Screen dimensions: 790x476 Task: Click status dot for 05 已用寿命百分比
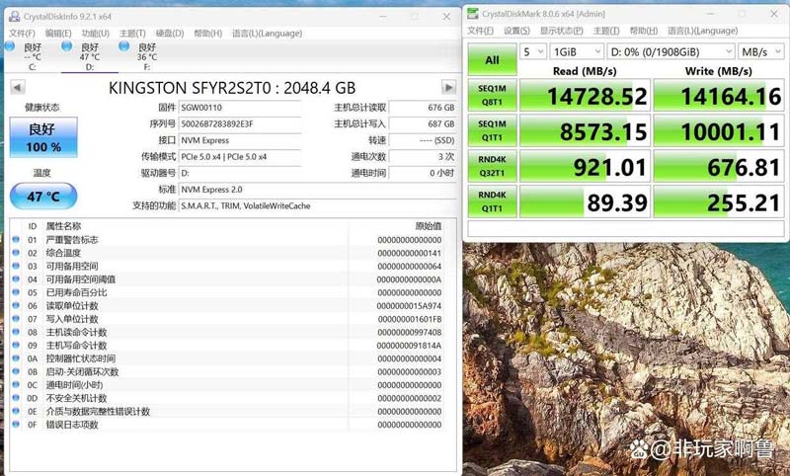coord(16,292)
